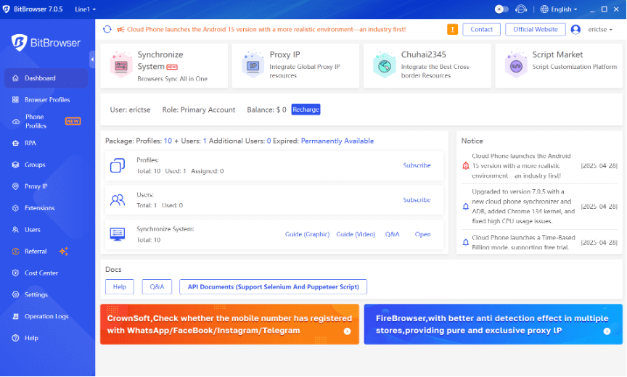
Task: Click the red bell icon on first notice
Action: (x=465, y=166)
